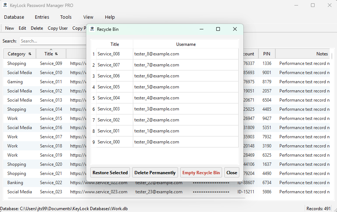Image resolution: width=337 pixels, height=212 pixels.
Task: Click Records: 491 in status bar
Action: (318, 209)
